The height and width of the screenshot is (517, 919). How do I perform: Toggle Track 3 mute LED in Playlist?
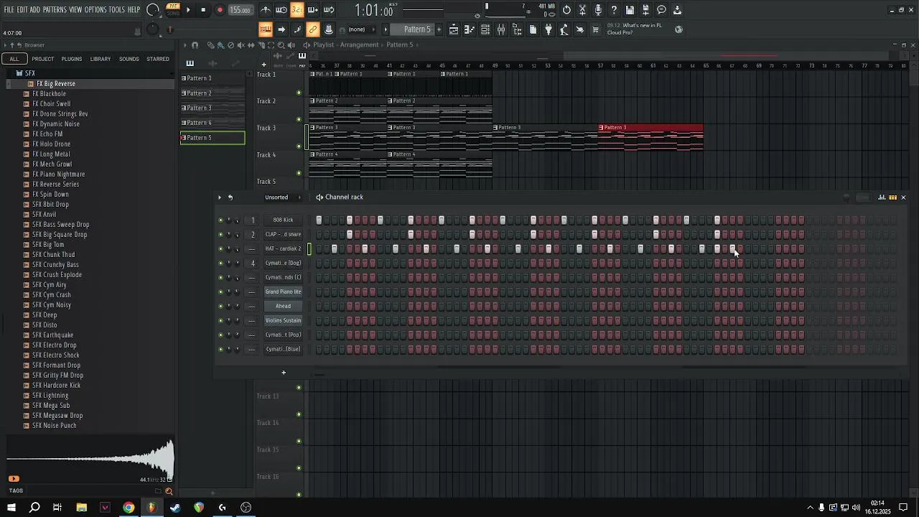[x=299, y=146]
